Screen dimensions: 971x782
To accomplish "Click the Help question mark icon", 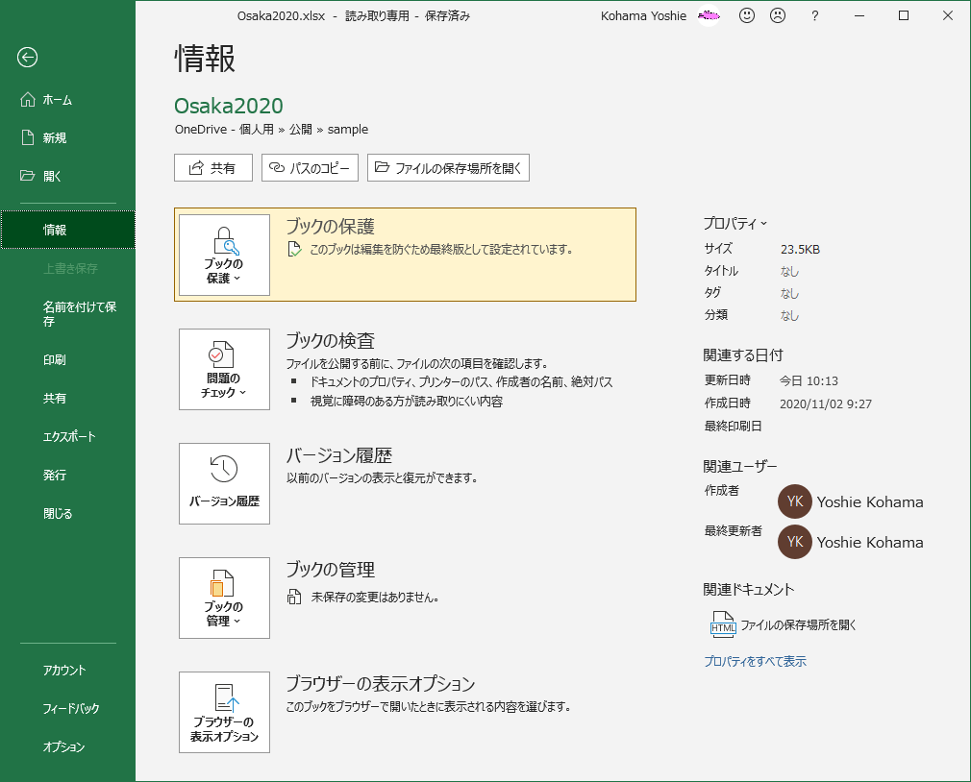I will pyautogui.click(x=814, y=15).
